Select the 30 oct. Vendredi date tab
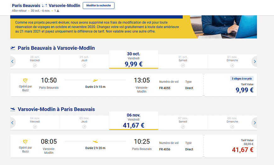 134,60
